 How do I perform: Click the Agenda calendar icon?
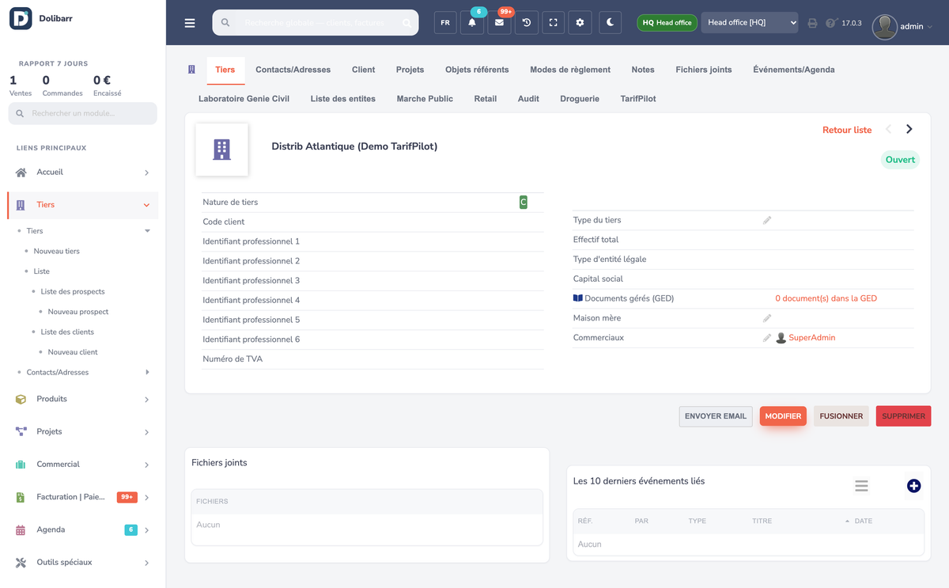coord(21,530)
